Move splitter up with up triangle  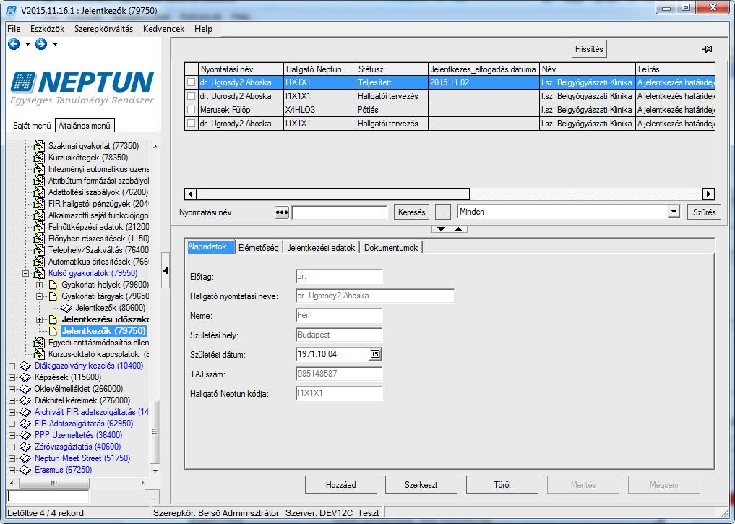pyautogui.click(x=458, y=228)
